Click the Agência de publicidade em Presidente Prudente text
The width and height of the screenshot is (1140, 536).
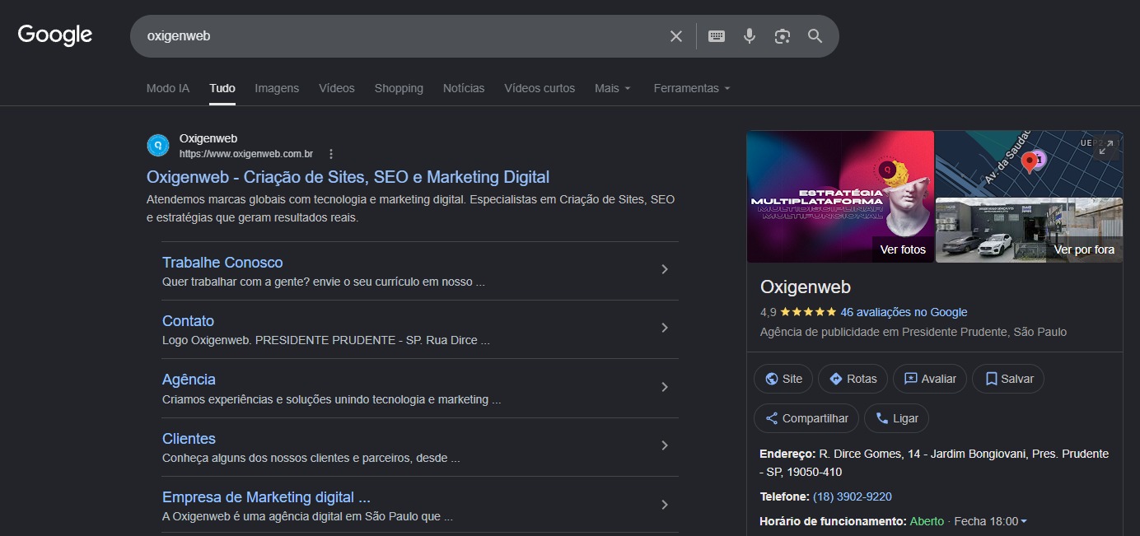coord(913,332)
